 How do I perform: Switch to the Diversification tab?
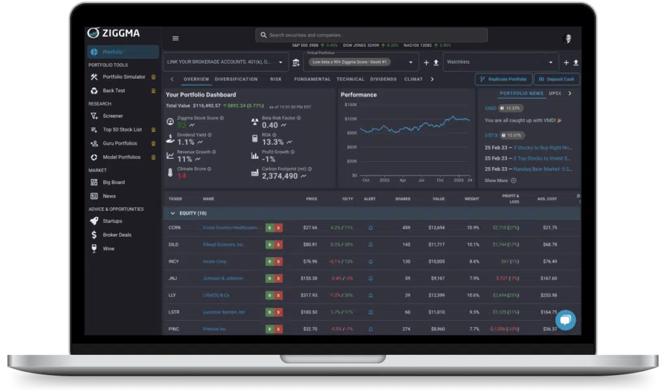(x=236, y=79)
